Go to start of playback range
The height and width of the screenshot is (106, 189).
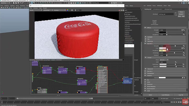pyautogui.click(x=172, y=102)
